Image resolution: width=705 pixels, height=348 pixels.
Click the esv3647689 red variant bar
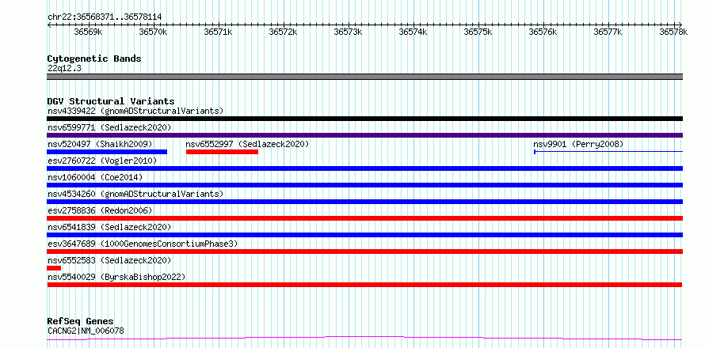pos(364,252)
